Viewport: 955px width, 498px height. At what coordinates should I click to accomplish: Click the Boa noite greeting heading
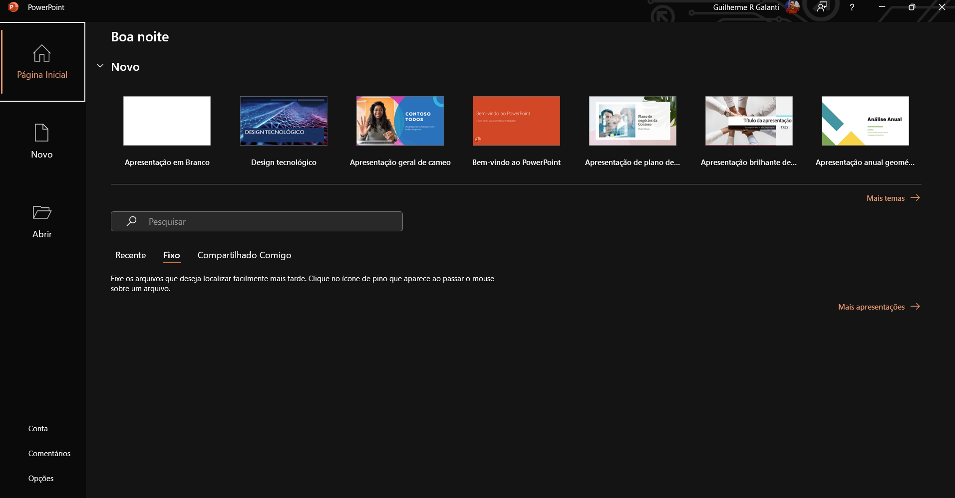click(140, 37)
